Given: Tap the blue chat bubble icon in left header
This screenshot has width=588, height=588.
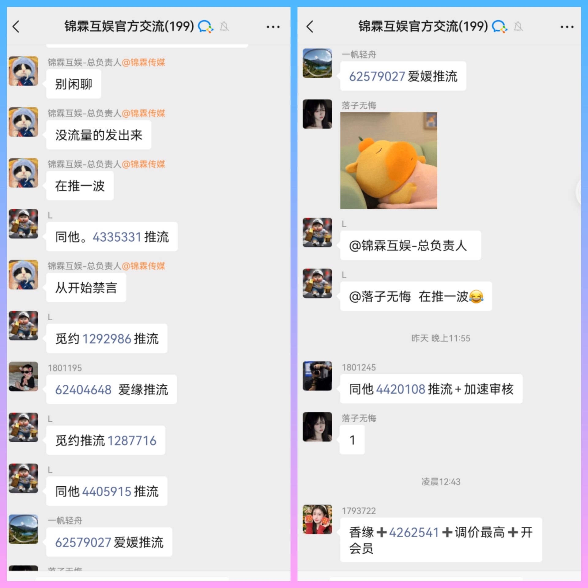Looking at the screenshot, I should point(205,27).
